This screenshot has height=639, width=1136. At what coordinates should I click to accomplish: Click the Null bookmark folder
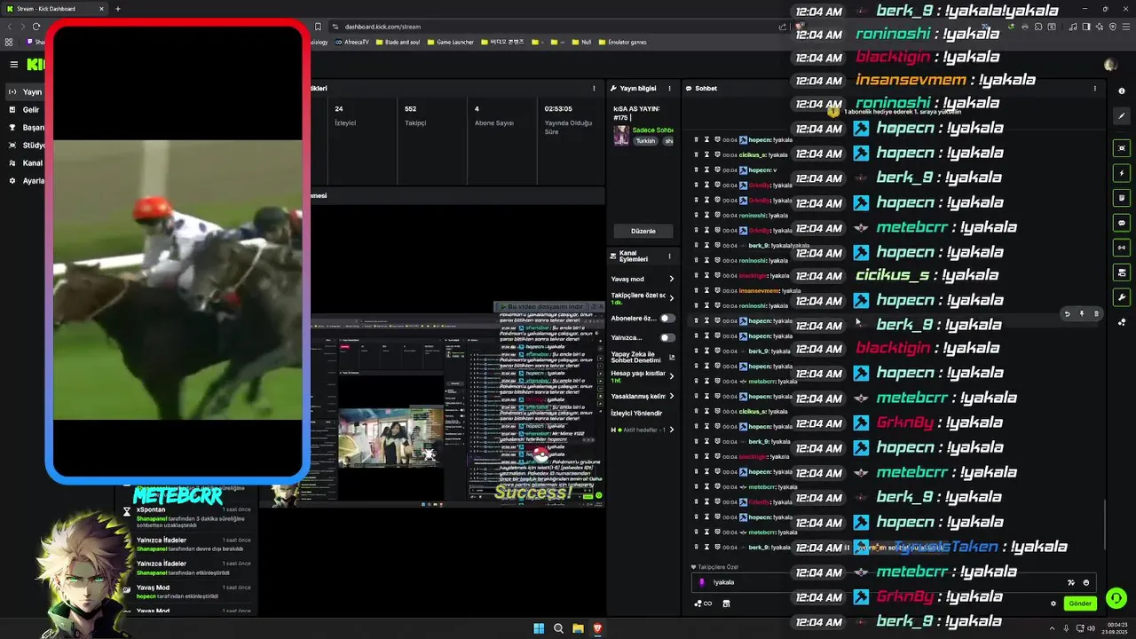tap(581, 42)
